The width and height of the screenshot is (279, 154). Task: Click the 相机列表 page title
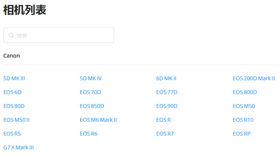tap(25, 10)
